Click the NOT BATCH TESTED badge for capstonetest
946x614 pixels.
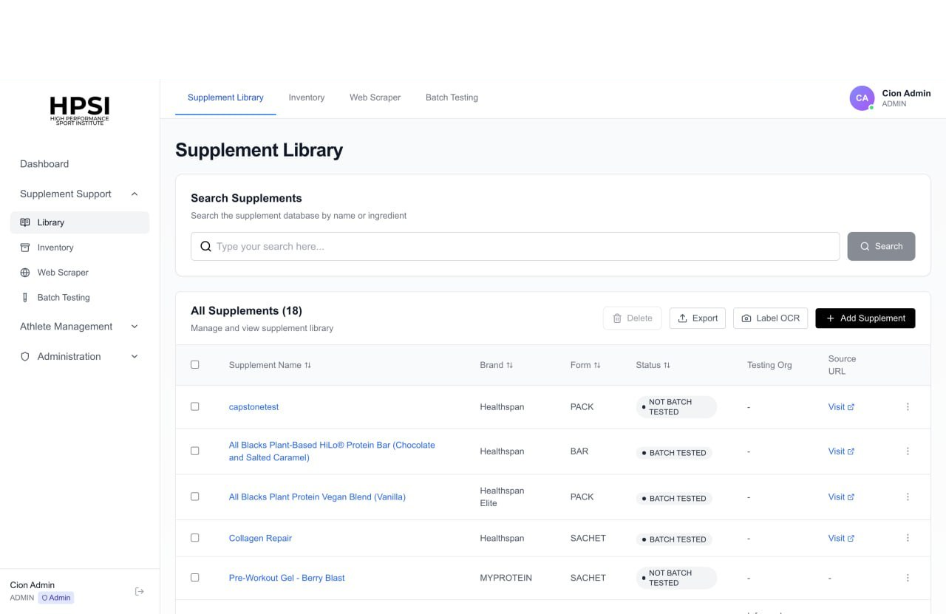(676, 407)
